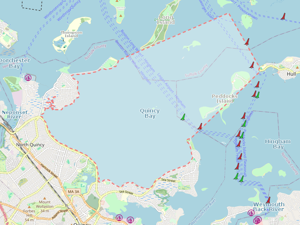This screenshot has height=225, width=300.
Task: Click the Neponset River label
Action: tap(15, 114)
